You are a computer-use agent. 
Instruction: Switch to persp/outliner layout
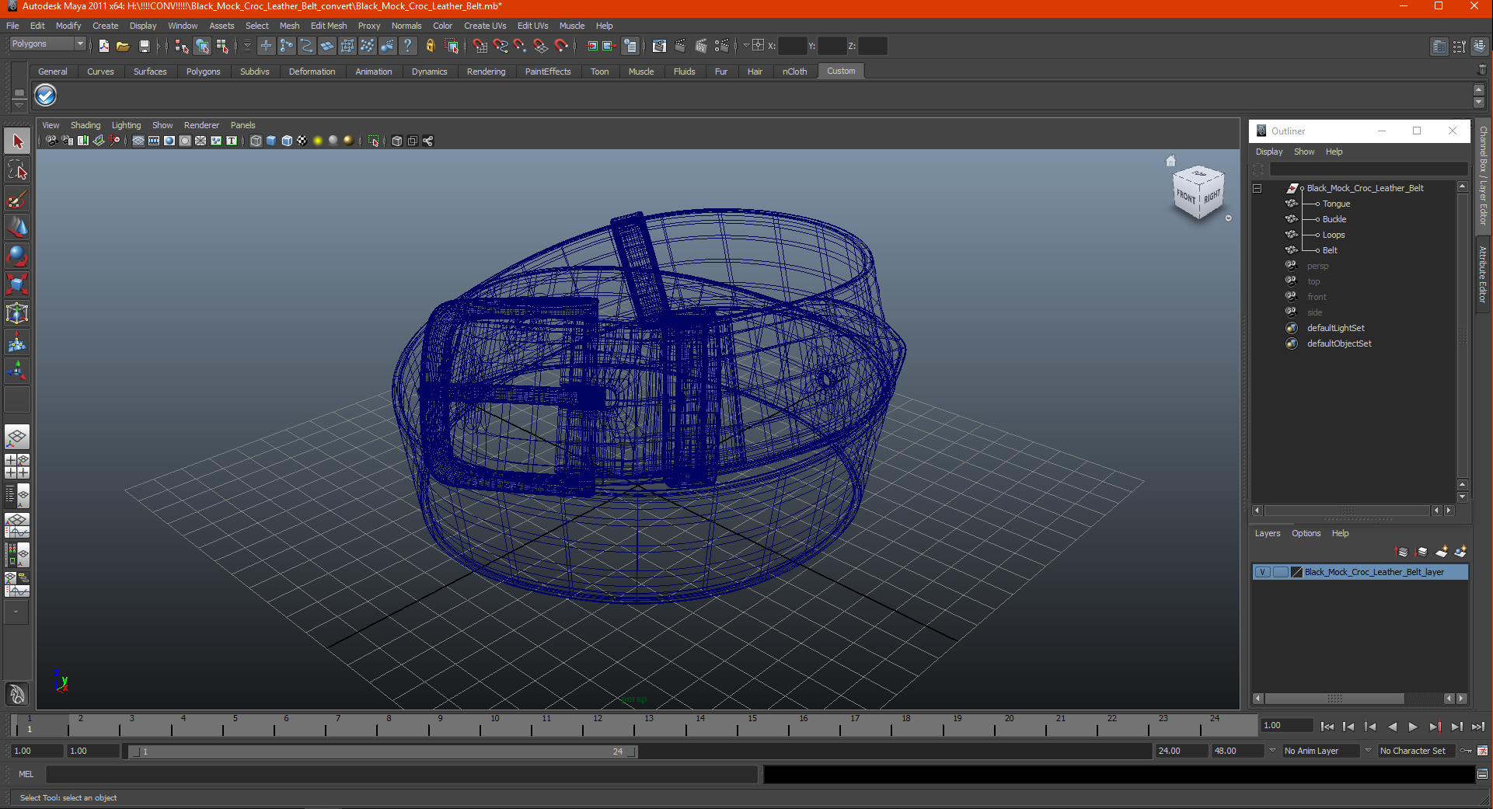click(x=17, y=494)
